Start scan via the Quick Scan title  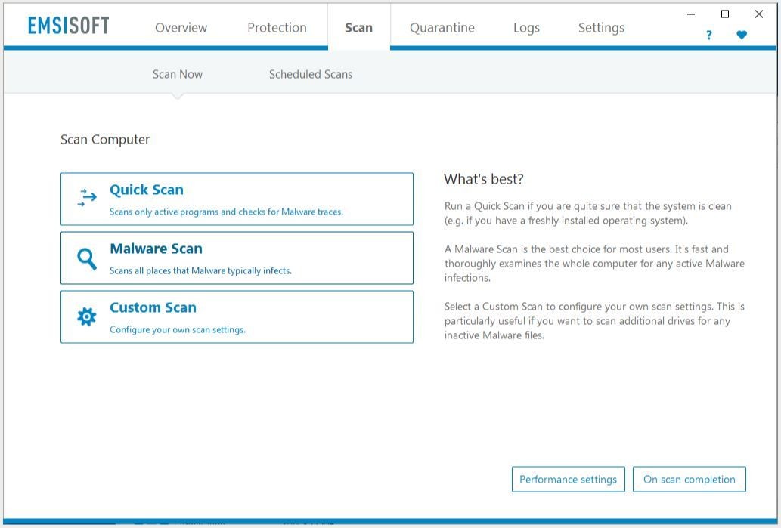tap(147, 190)
